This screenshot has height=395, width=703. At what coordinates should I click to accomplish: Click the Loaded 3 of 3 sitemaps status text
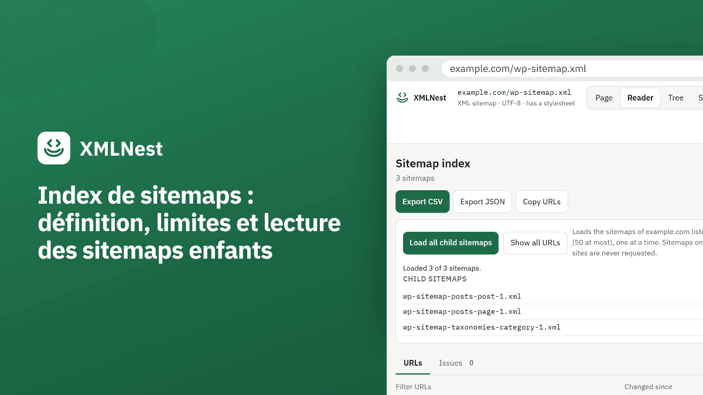tap(442, 268)
